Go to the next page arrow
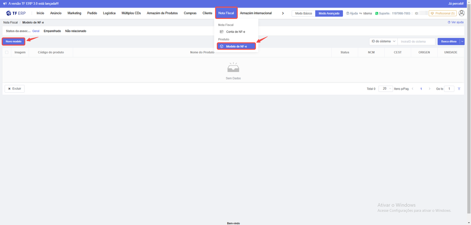Viewport: 471px width, 225px height. 429,89
